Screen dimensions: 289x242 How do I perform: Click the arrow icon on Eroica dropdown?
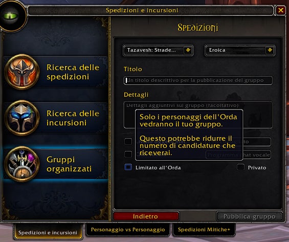coord(270,50)
